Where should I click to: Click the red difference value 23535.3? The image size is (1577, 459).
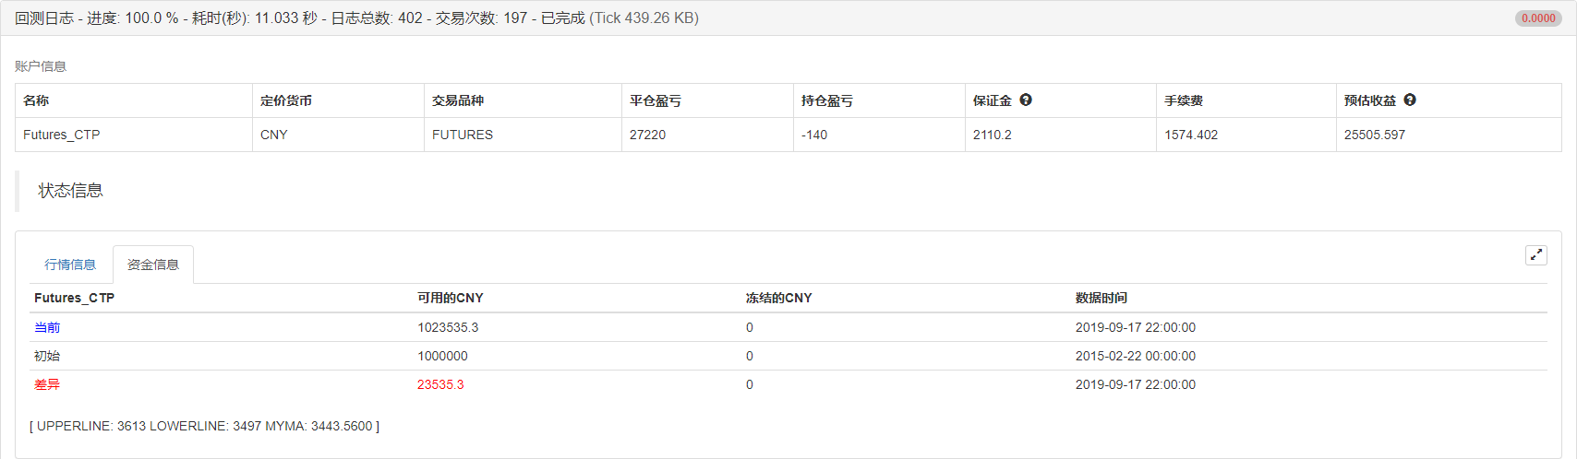pyautogui.click(x=440, y=384)
